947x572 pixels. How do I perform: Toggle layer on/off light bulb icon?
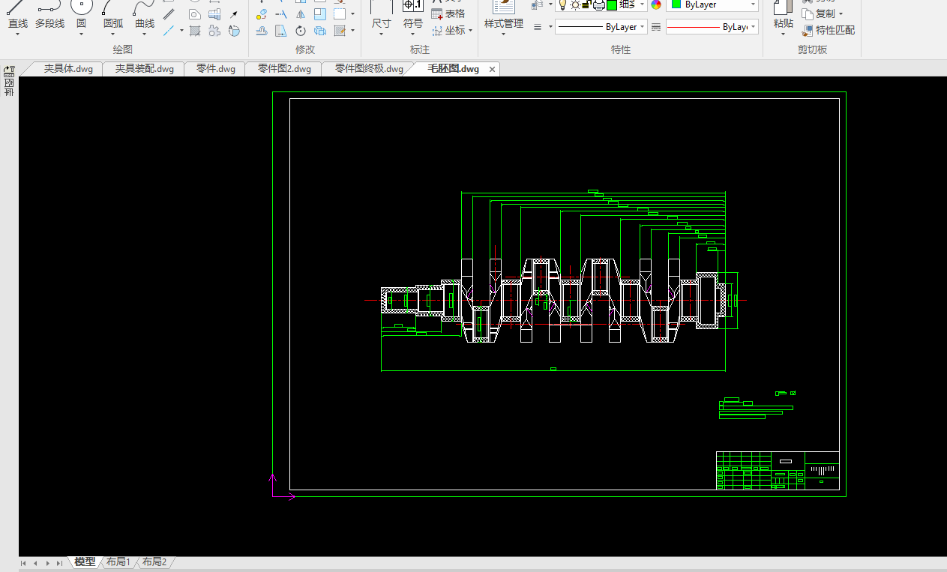(x=562, y=5)
